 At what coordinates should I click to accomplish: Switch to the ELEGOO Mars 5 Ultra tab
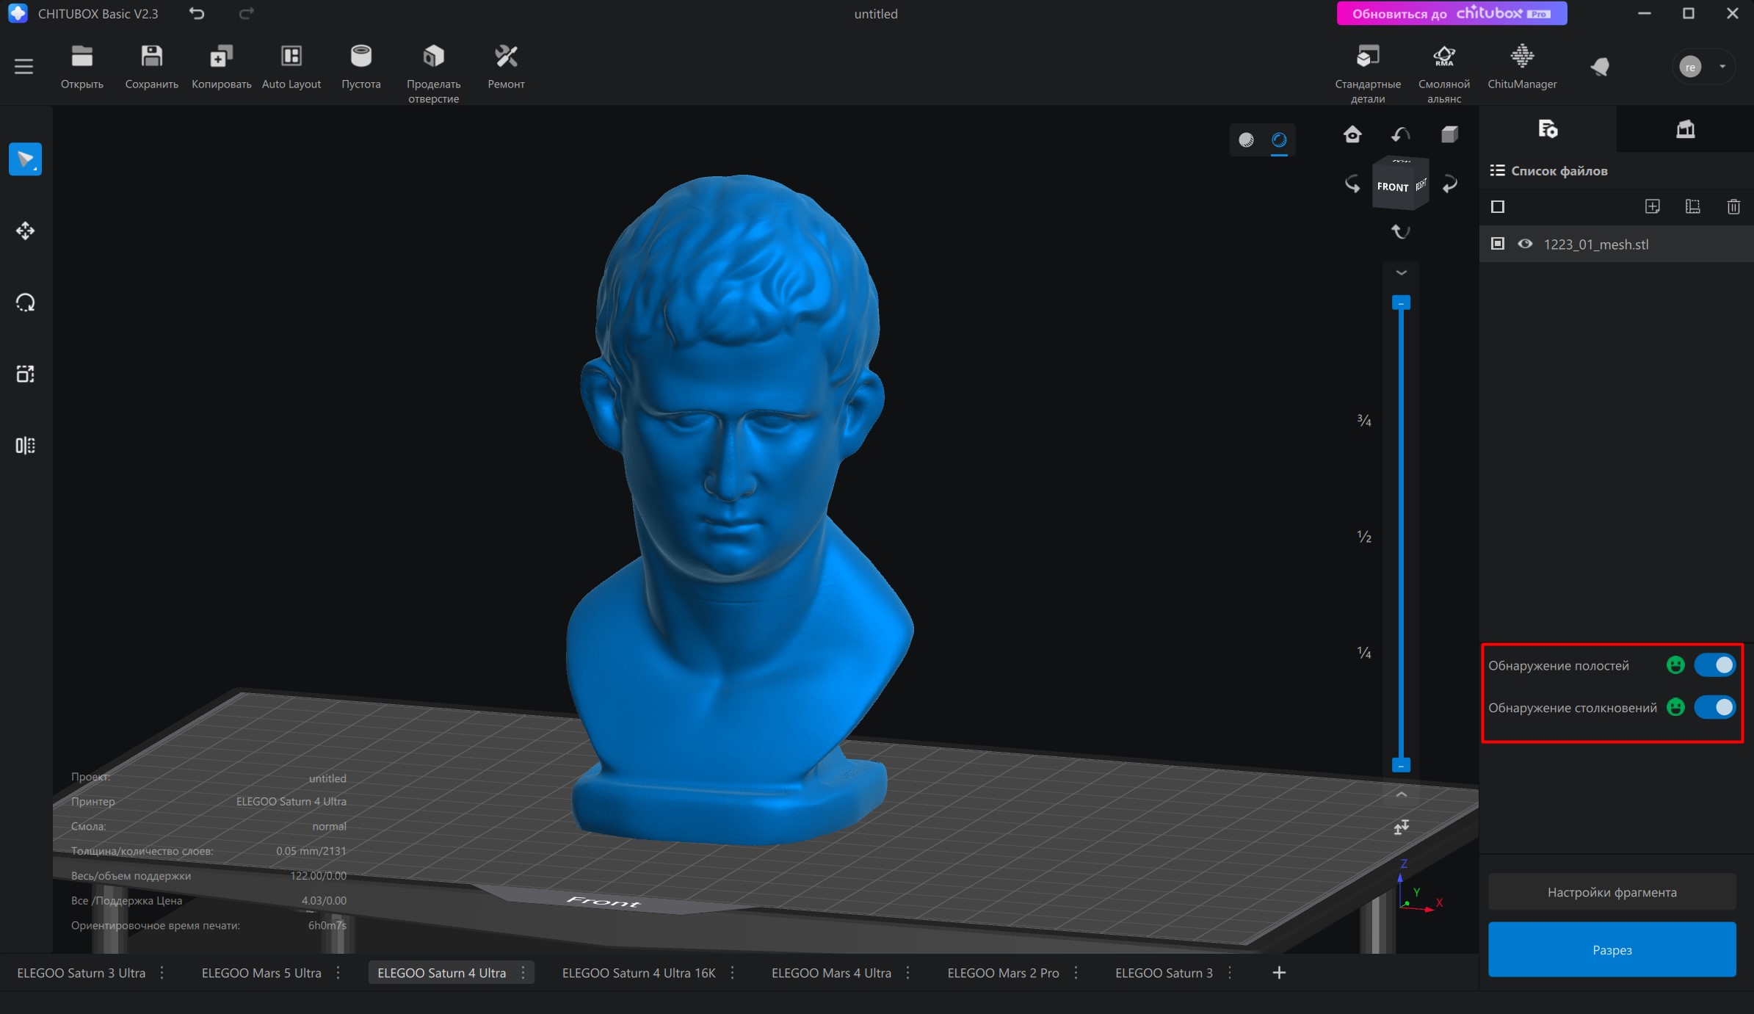coord(261,973)
